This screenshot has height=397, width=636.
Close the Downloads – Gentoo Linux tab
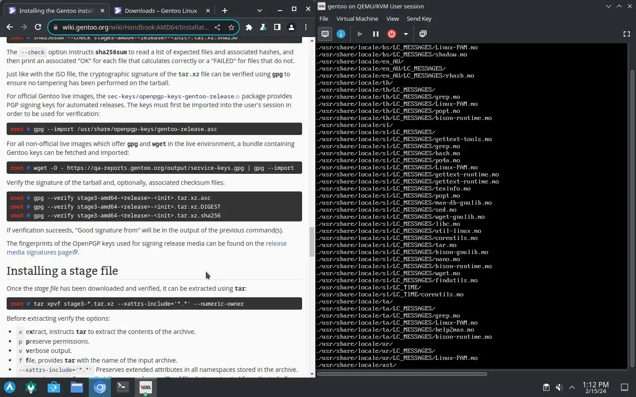[208, 11]
